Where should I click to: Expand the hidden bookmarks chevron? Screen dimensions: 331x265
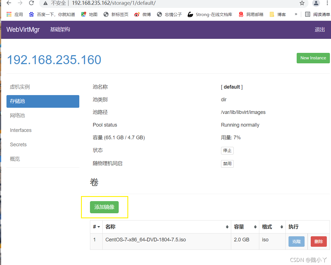click(296, 14)
